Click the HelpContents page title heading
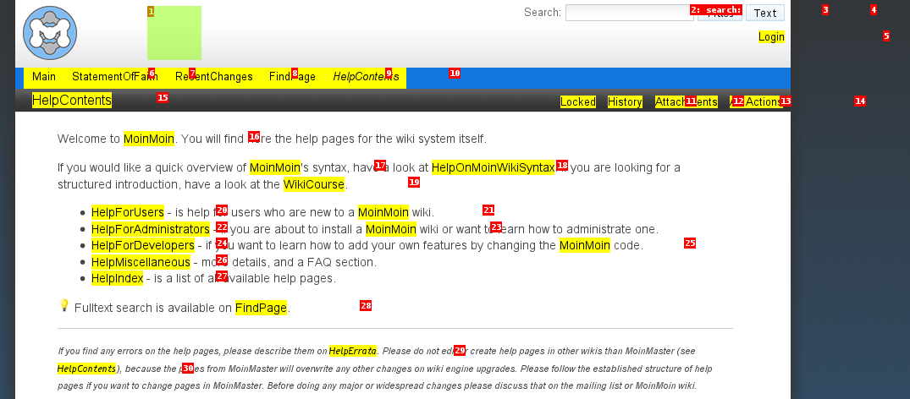 (72, 101)
